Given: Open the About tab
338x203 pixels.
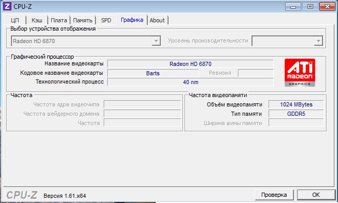Looking at the screenshot, I should click(x=157, y=20).
